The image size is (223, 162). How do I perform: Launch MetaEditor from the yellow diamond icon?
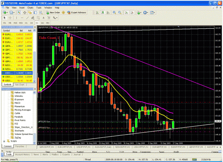coord(64,12)
